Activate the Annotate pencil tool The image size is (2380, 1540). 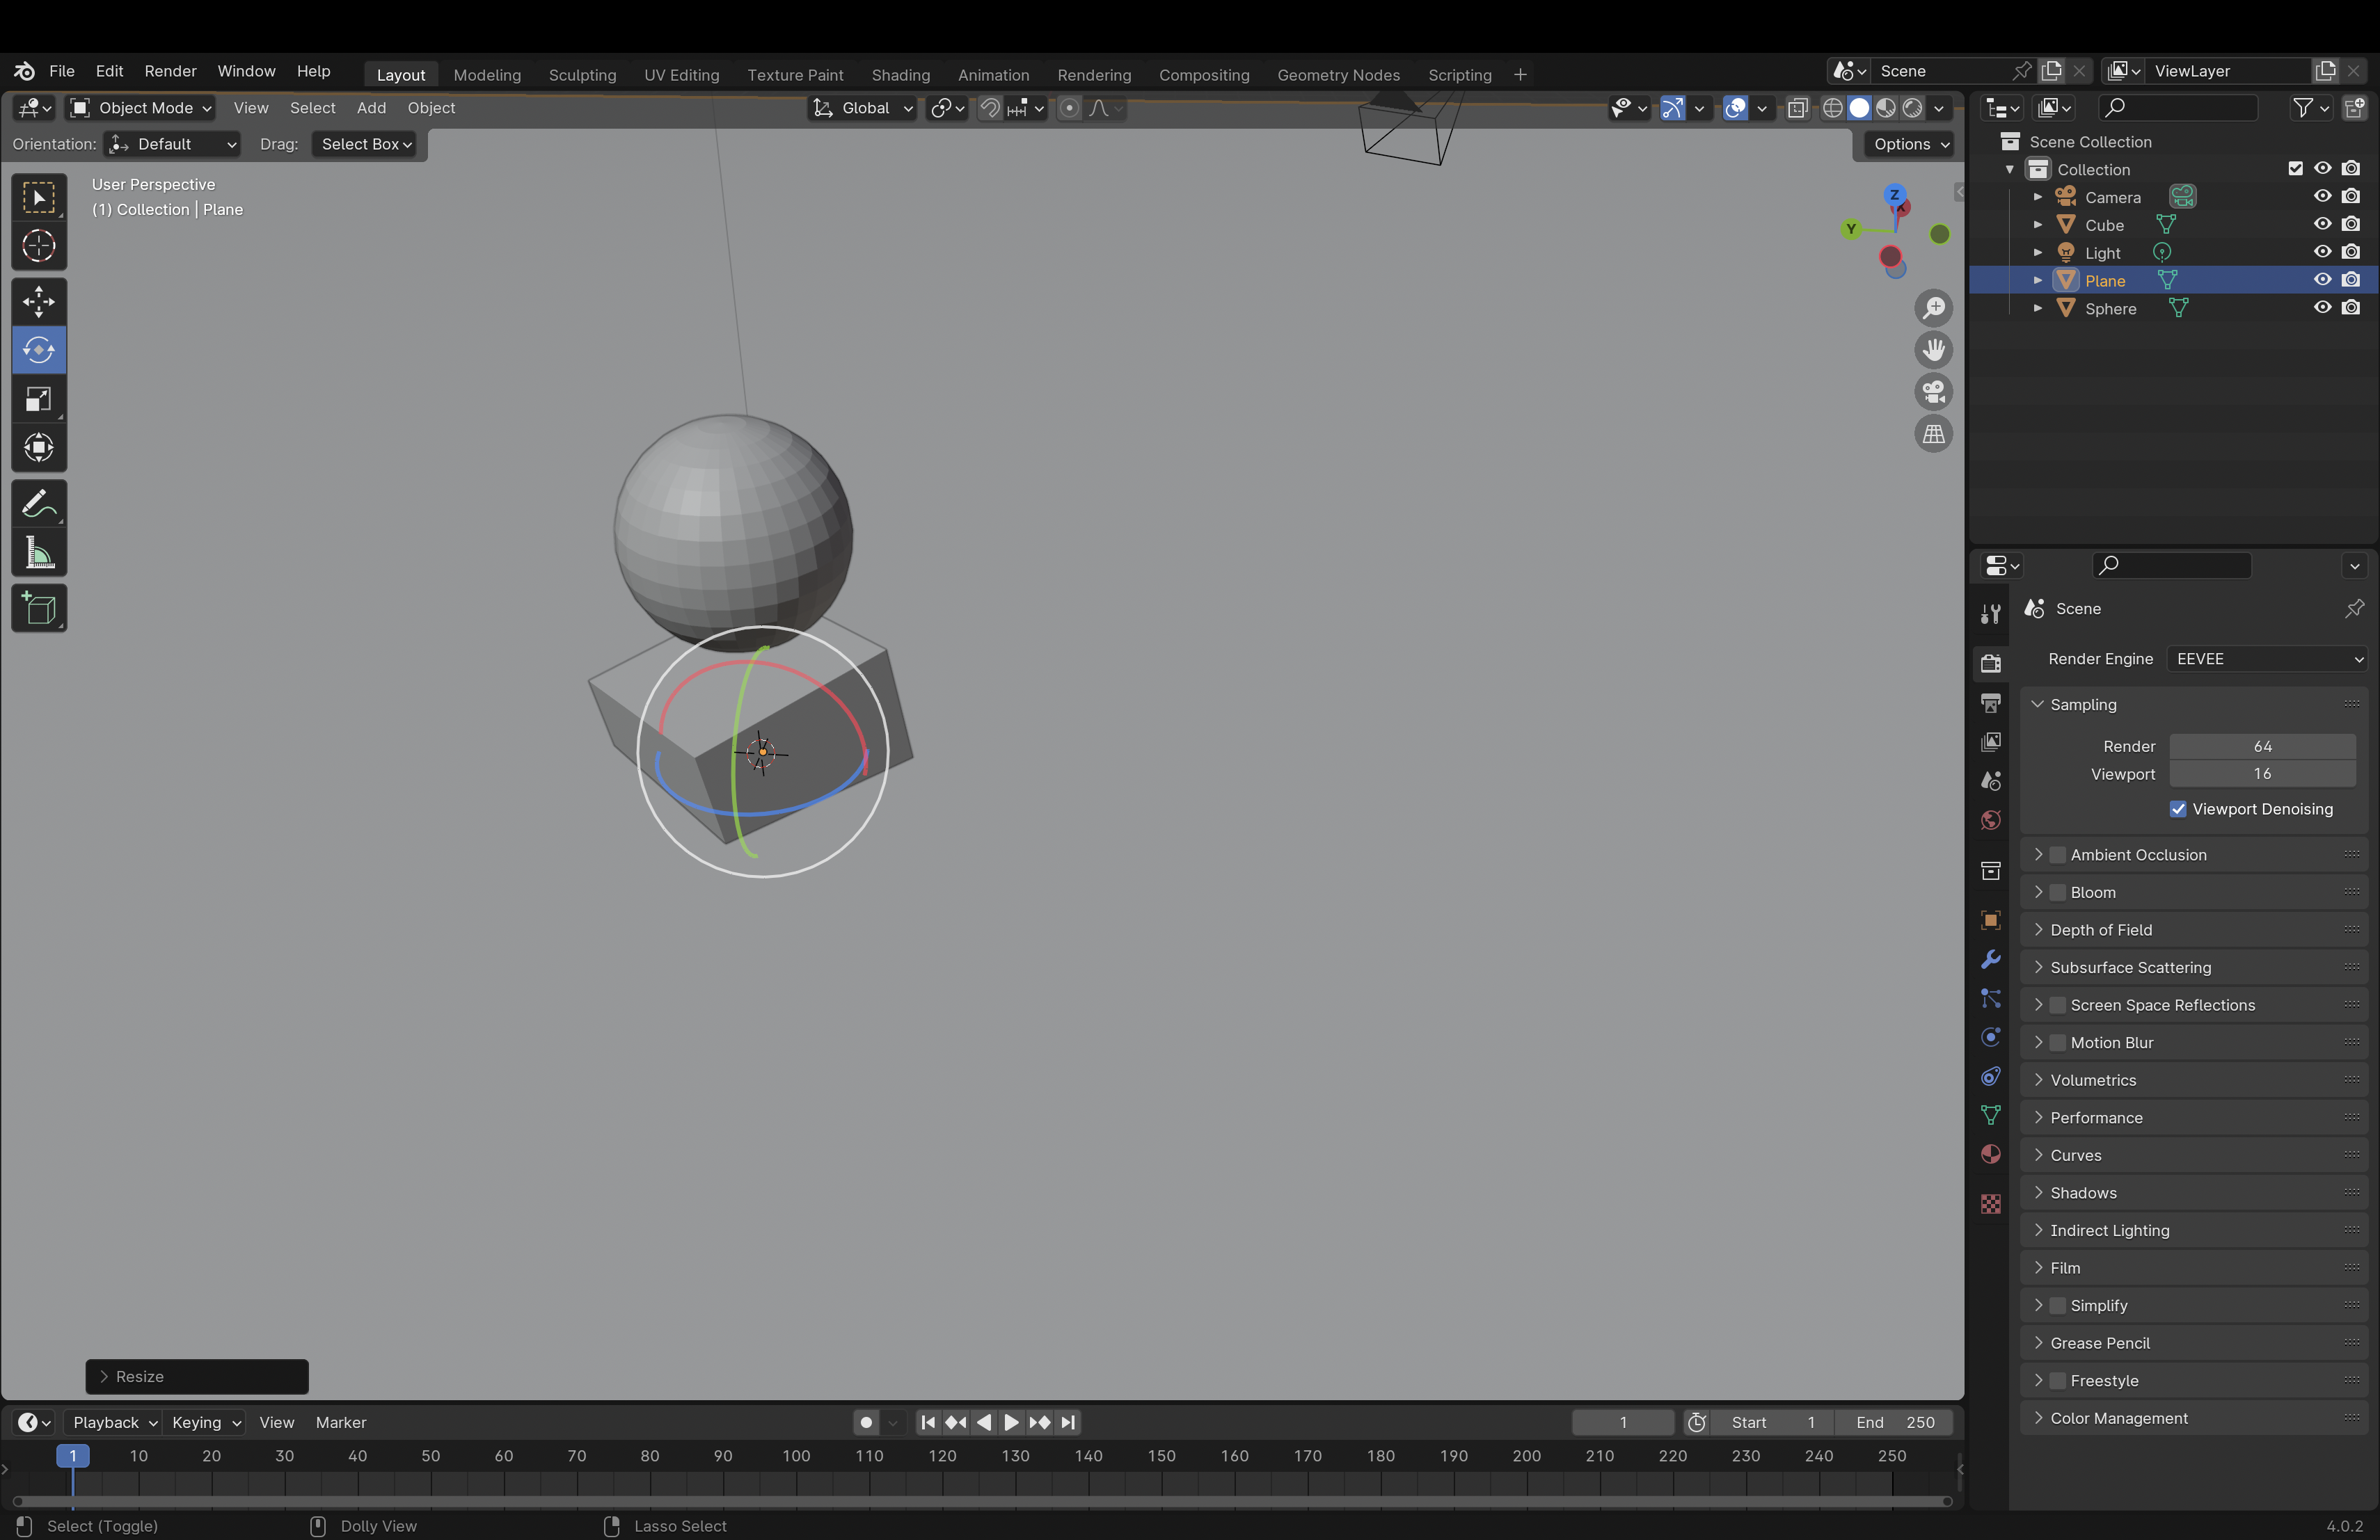(39, 504)
